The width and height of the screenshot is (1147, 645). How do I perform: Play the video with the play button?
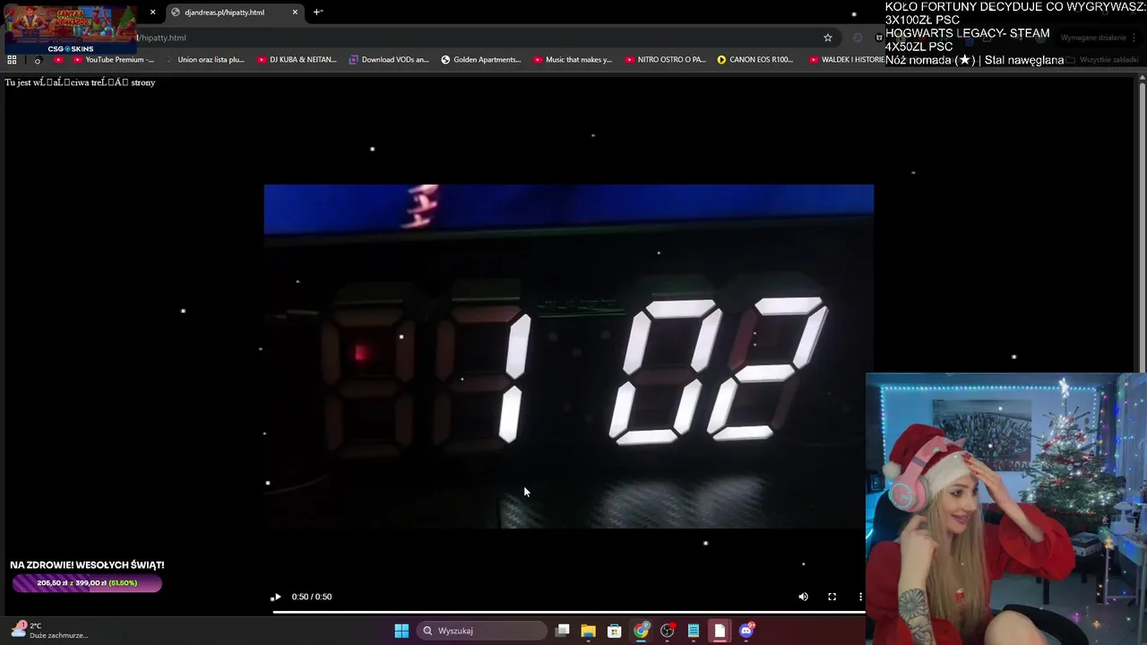click(x=277, y=597)
